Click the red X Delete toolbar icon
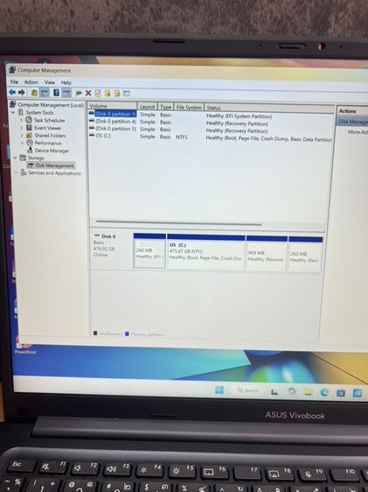This screenshot has height=492, width=368. coord(88,93)
